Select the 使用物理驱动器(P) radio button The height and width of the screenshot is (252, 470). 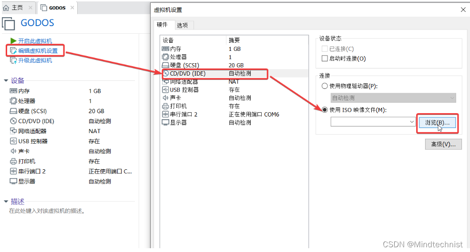pyautogui.click(x=324, y=86)
